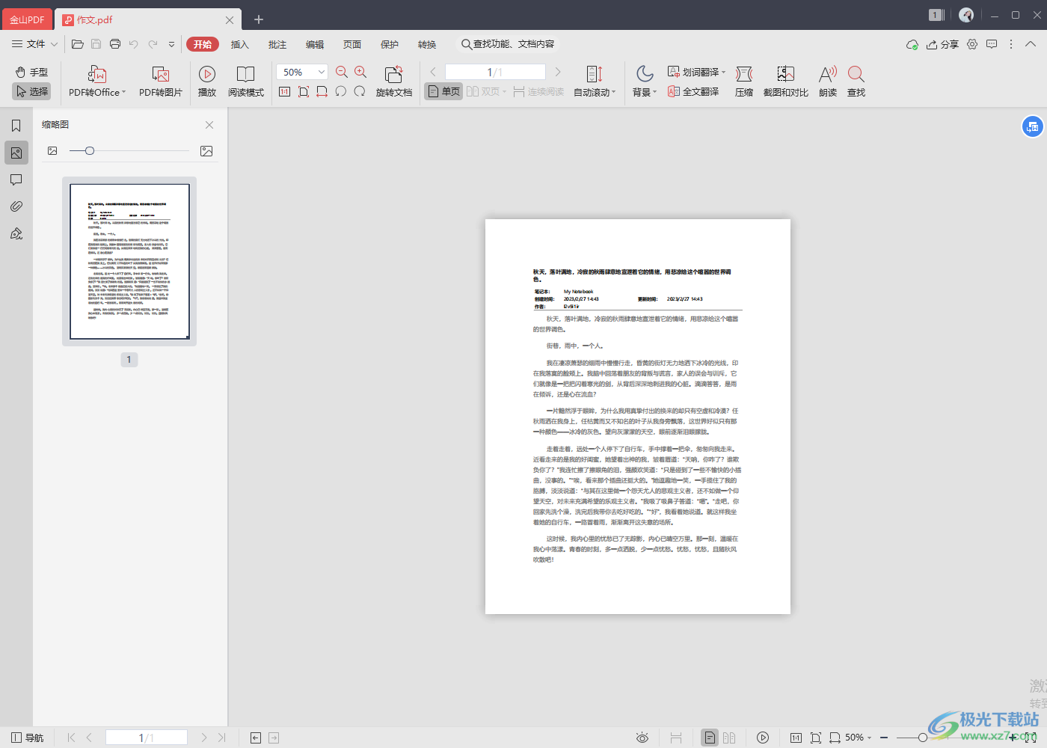Select the Hand (手型) tool
Image resolution: width=1047 pixels, height=748 pixels.
(x=31, y=73)
